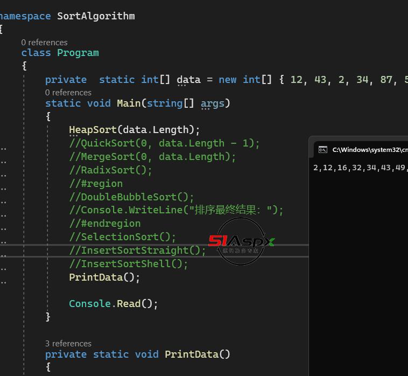
Task: Click the console title C:\Windows\system32
Action: (x=370, y=150)
